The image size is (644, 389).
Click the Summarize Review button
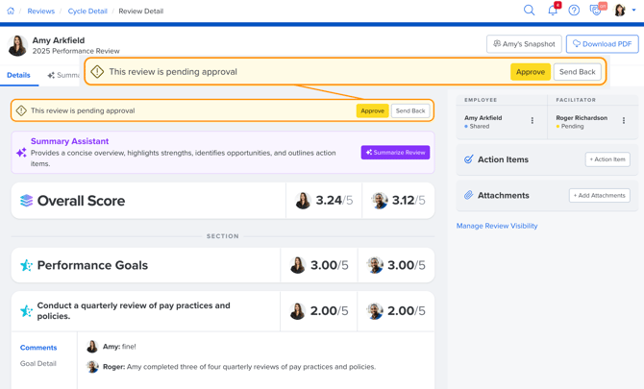(395, 153)
